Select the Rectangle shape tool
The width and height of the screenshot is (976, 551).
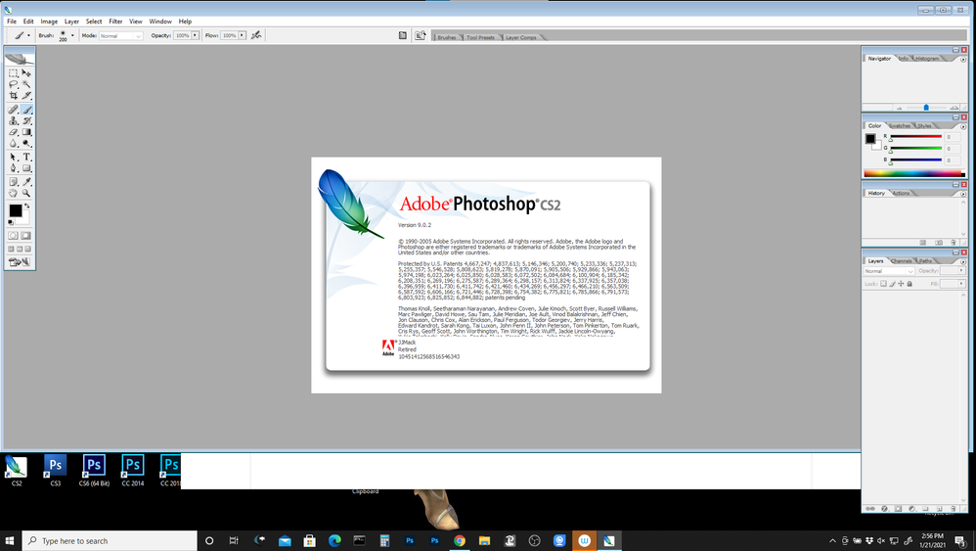(26, 168)
